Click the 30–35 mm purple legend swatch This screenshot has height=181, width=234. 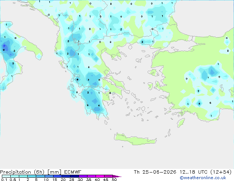click(x=83, y=176)
